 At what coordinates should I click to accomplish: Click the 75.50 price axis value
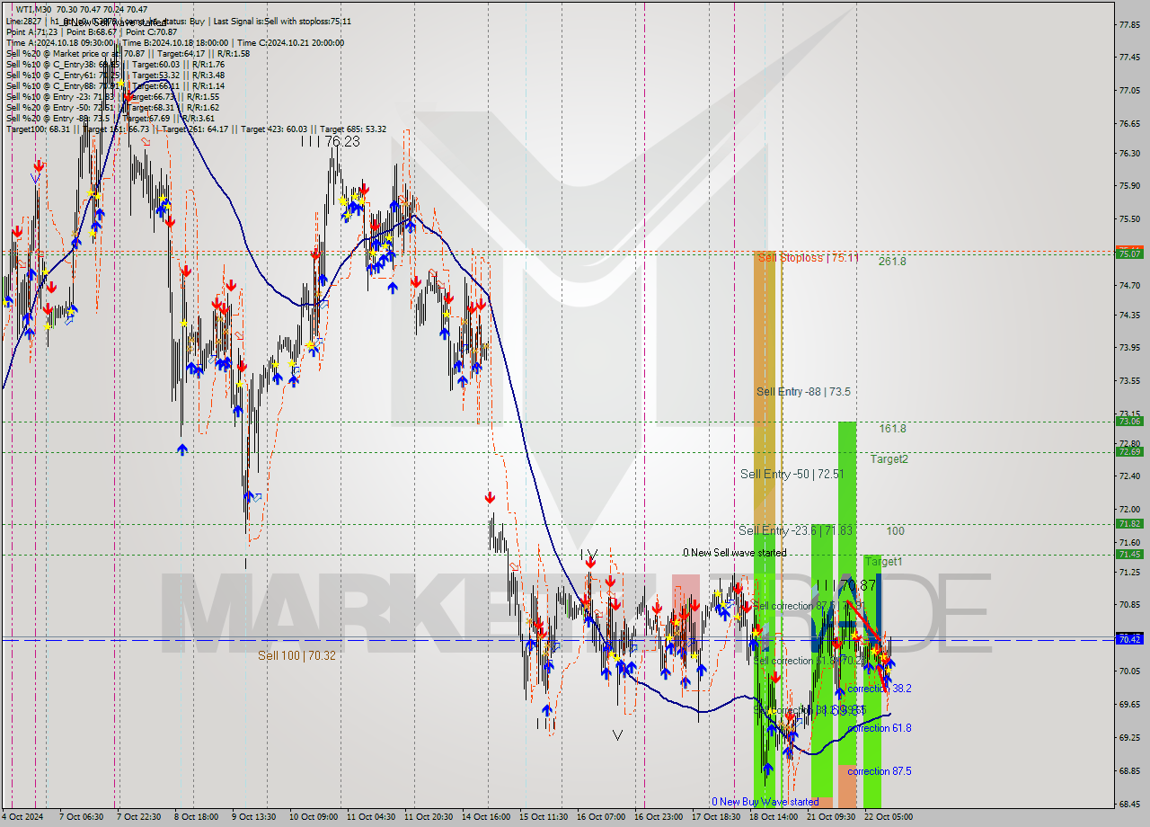pyautogui.click(x=1130, y=219)
